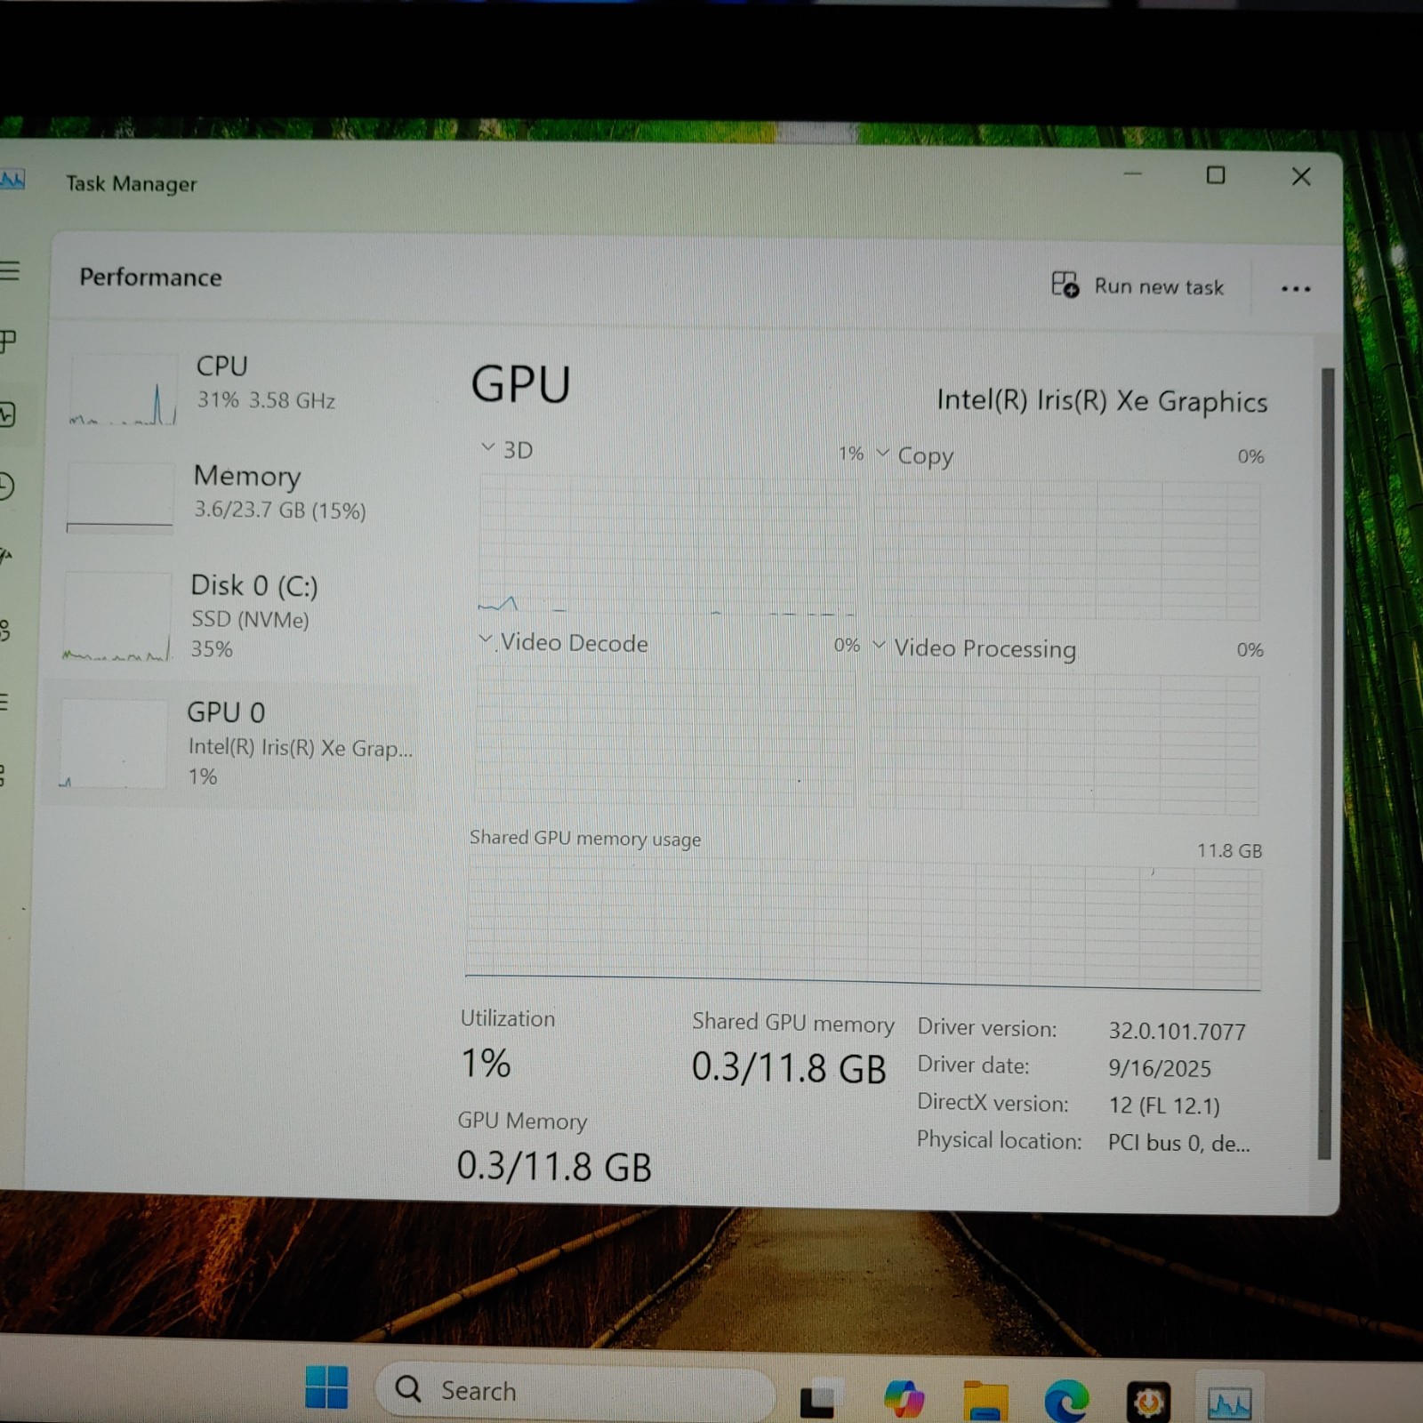This screenshot has height=1423, width=1423.
Task: Click the Task Manager icon in taskbar
Action: coord(1230,1403)
